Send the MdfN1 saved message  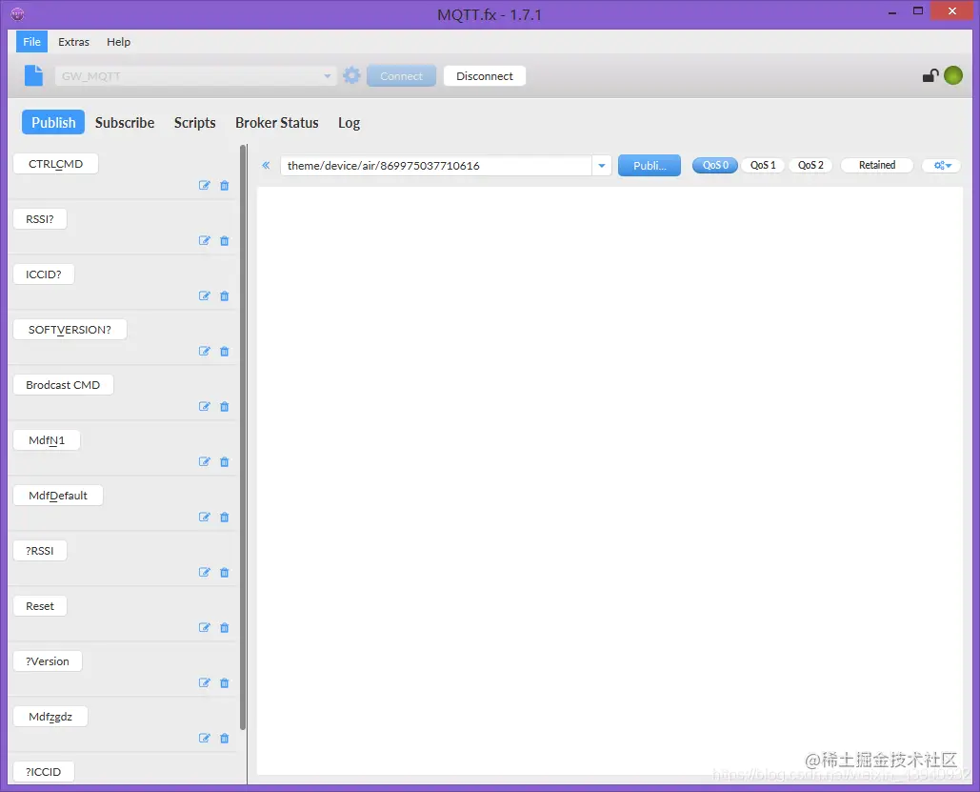(47, 439)
